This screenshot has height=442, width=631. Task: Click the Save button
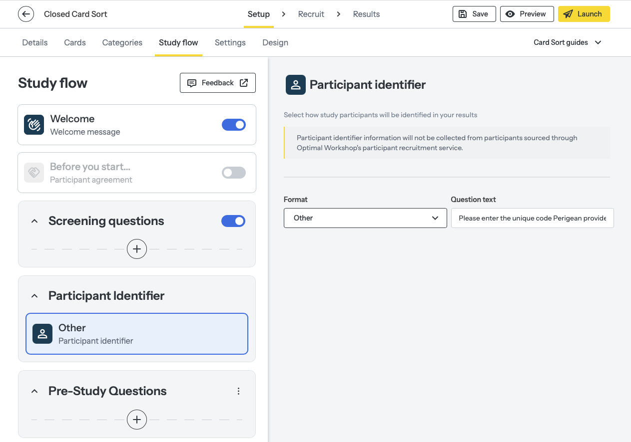pyautogui.click(x=474, y=13)
